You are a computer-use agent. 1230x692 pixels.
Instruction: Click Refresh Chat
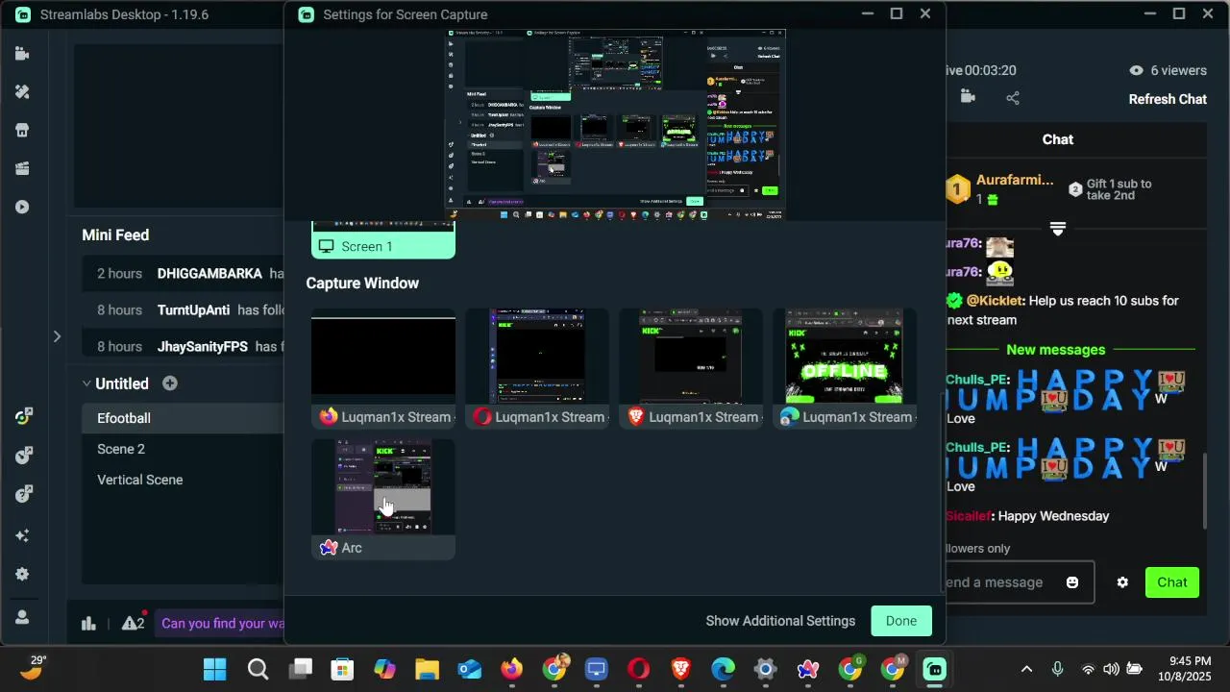pos(1168,99)
